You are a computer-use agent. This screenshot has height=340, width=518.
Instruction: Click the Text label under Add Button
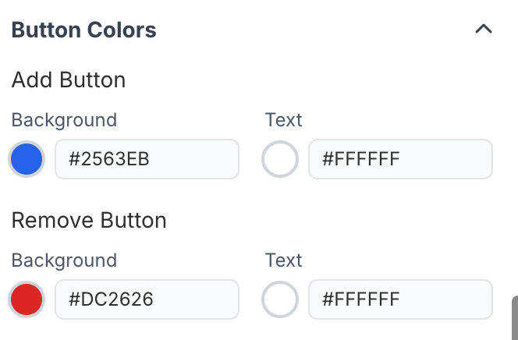[283, 120]
